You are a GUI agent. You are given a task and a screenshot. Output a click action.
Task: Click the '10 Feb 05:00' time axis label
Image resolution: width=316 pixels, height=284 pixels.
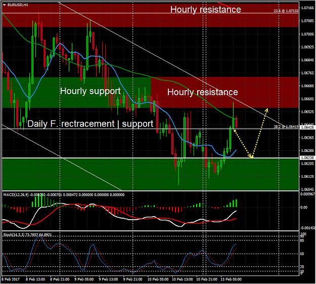(x=158, y=279)
